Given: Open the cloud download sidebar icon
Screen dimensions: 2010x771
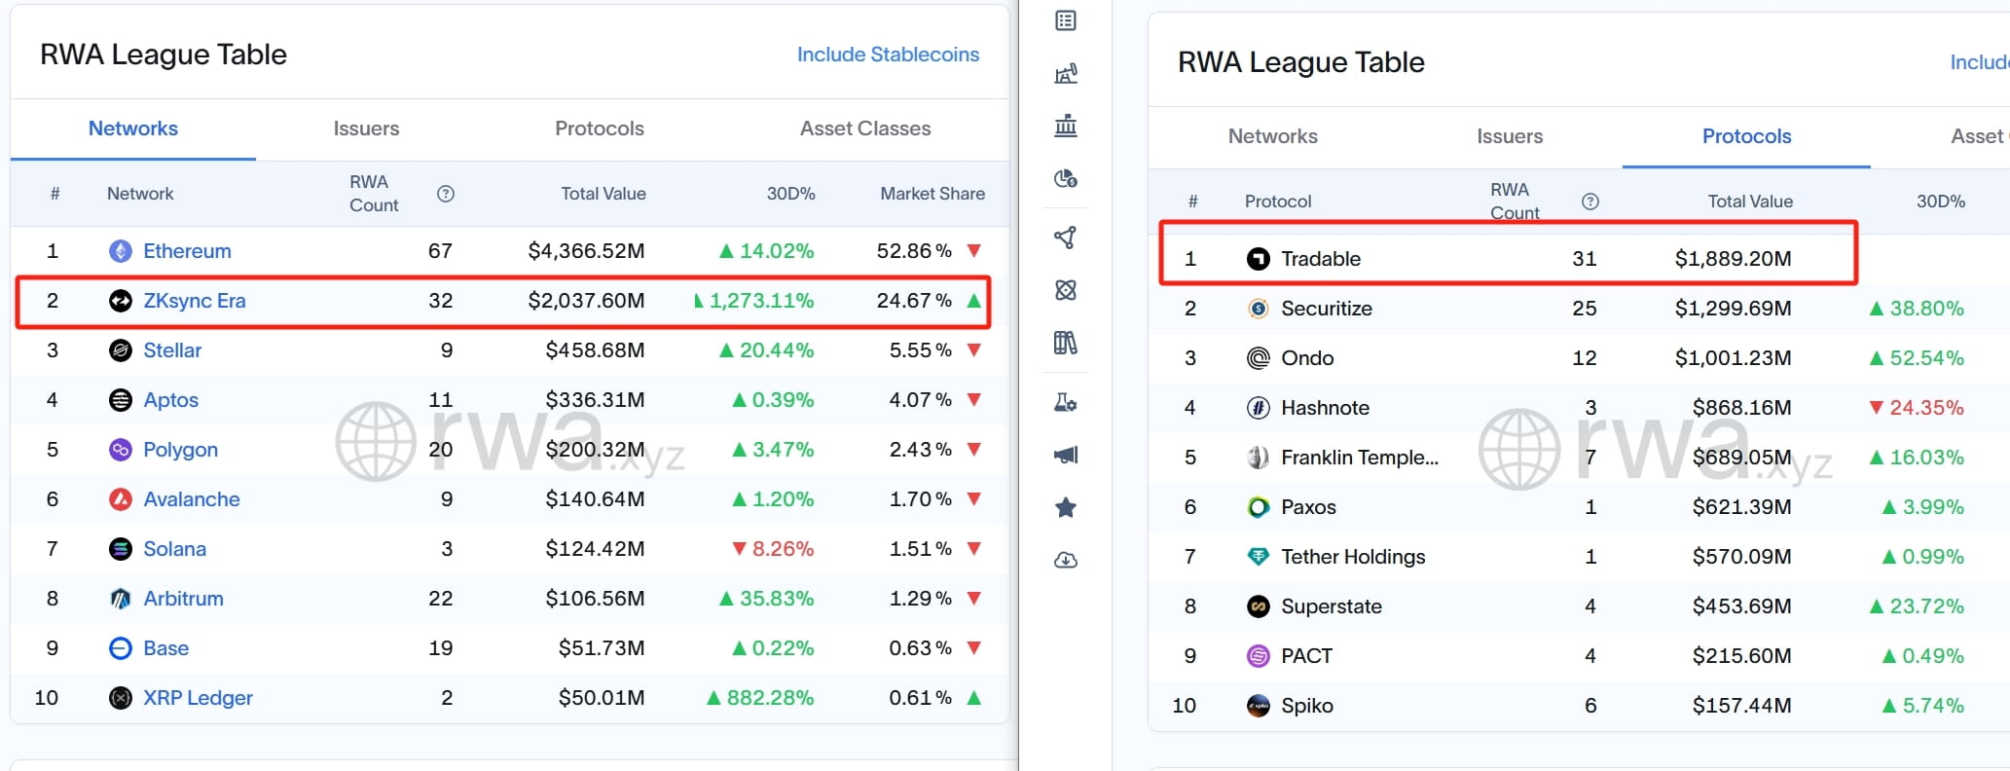Looking at the screenshot, I should [1066, 560].
